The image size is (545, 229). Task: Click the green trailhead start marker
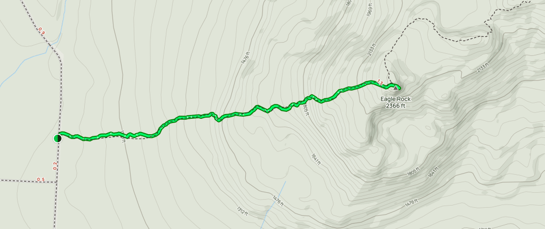58,138
